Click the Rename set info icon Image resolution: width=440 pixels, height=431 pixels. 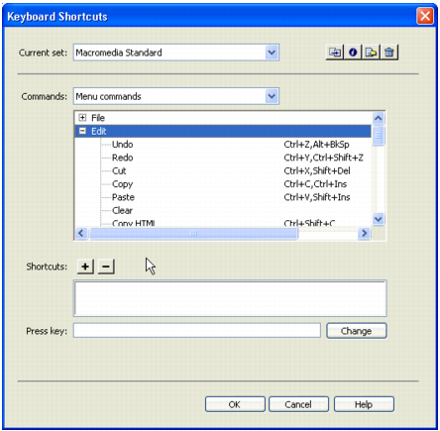click(x=353, y=53)
